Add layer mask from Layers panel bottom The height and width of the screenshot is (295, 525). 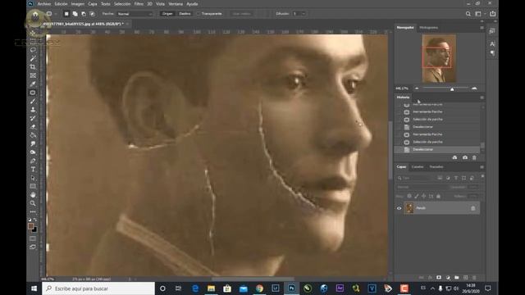(x=439, y=278)
